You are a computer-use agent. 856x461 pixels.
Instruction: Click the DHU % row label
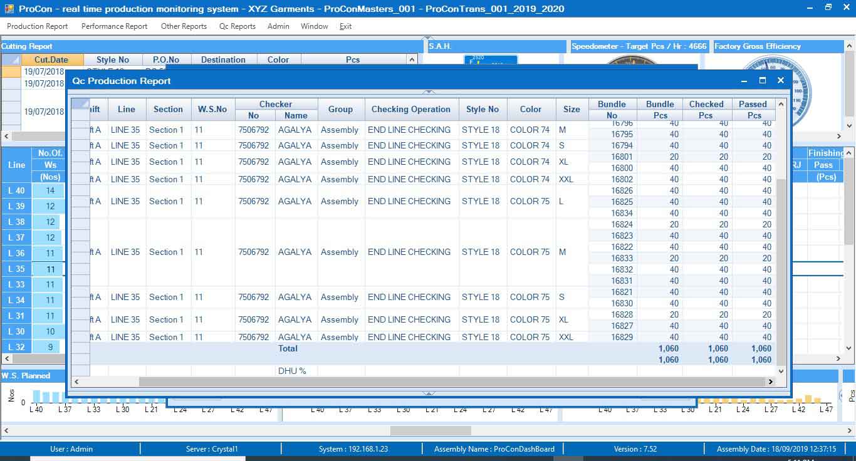pos(292,371)
